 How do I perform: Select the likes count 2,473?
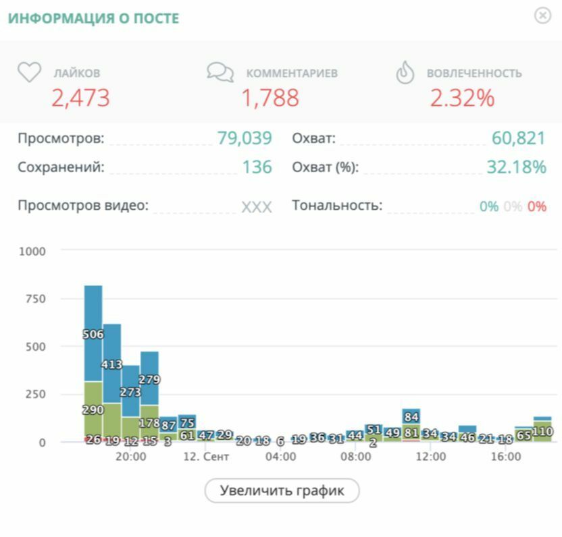80,98
